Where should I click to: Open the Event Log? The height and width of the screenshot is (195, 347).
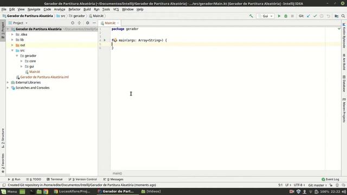pos(330,179)
